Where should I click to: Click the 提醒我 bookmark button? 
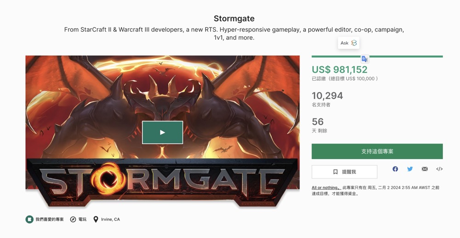(345, 172)
